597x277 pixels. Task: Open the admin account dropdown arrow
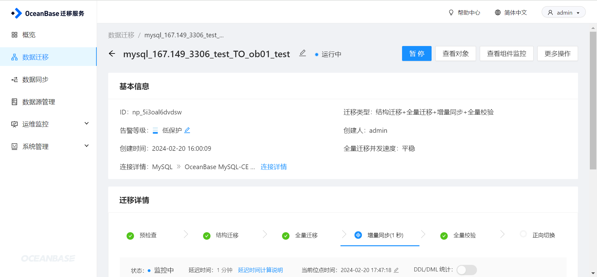pyautogui.click(x=578, y=13)
